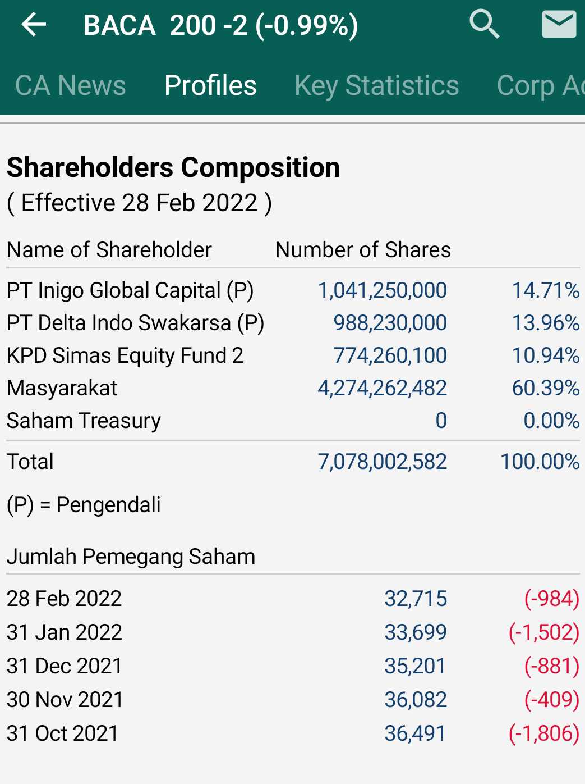Tap the Shareholders Composition heading

tap(173, 167)
